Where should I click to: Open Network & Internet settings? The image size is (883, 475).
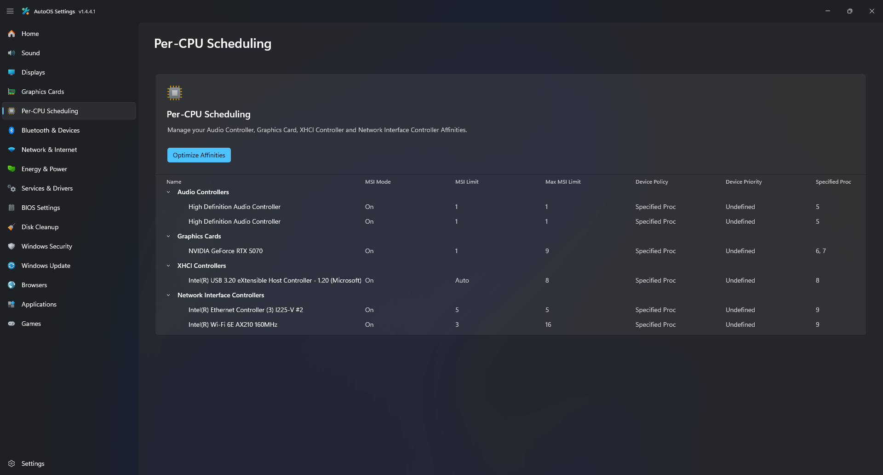click(x=69, y=150)
